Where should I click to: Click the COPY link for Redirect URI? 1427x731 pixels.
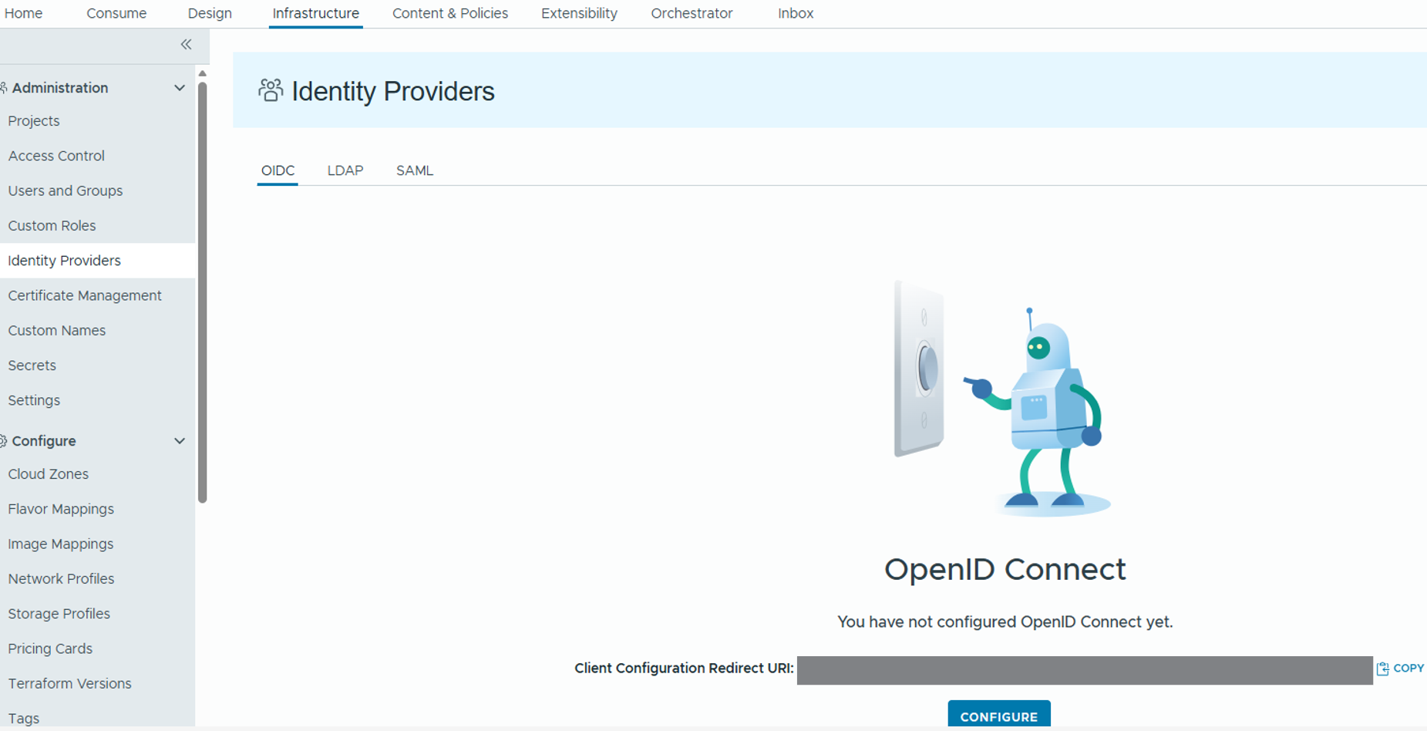point(1408,669)
